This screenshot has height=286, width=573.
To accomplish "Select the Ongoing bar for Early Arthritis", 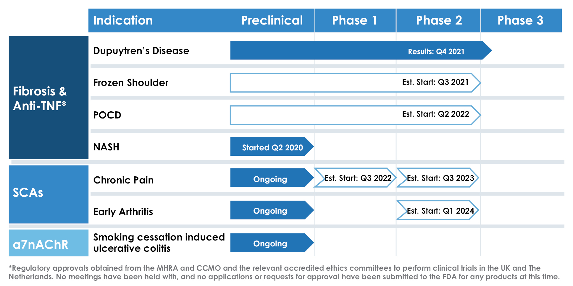I will (270, 210).
